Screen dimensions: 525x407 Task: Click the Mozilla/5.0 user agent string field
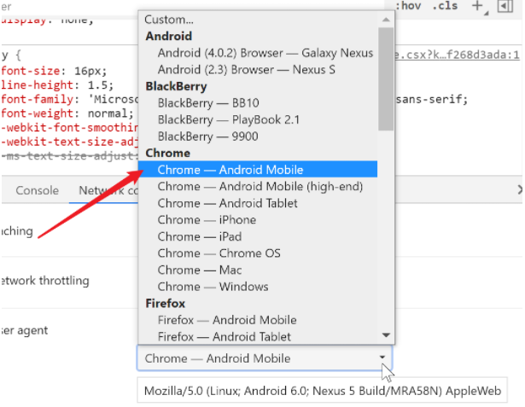click(323, 392)
